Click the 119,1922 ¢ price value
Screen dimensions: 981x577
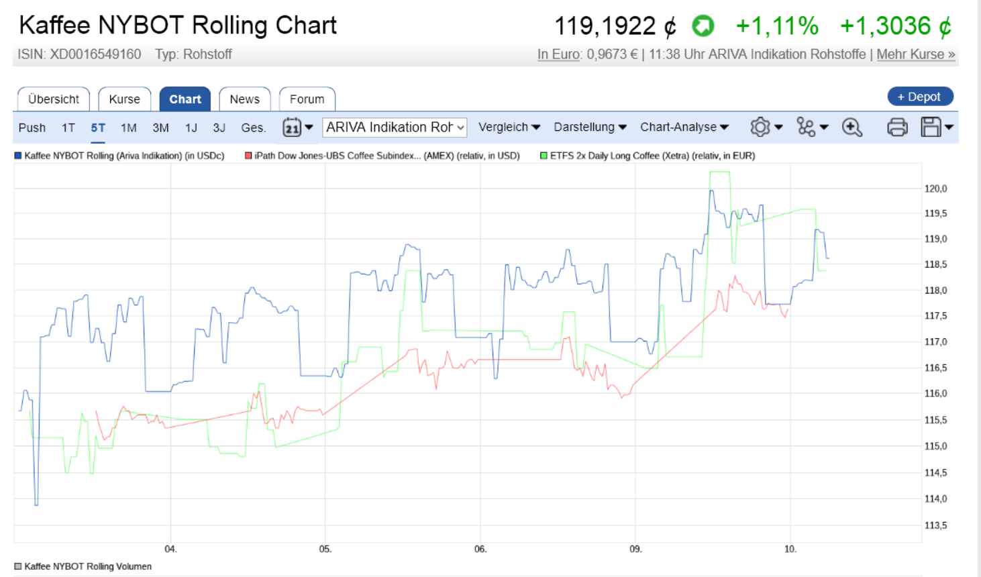pyautogui.click(x=615, y=26)
